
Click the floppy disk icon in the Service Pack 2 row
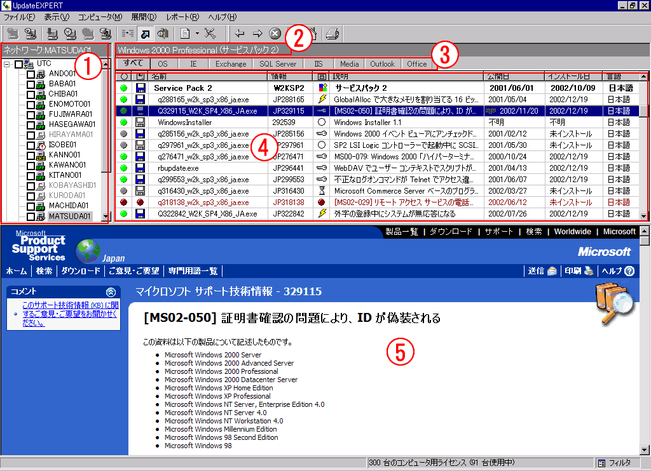point(140,88)
